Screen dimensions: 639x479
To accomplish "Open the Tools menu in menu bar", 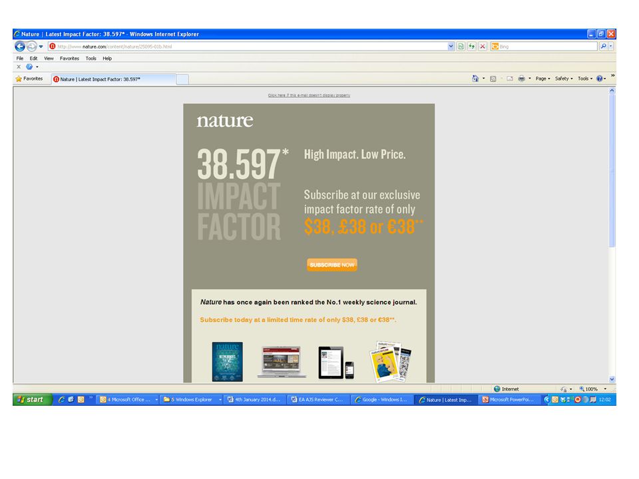I will (91, 59).
